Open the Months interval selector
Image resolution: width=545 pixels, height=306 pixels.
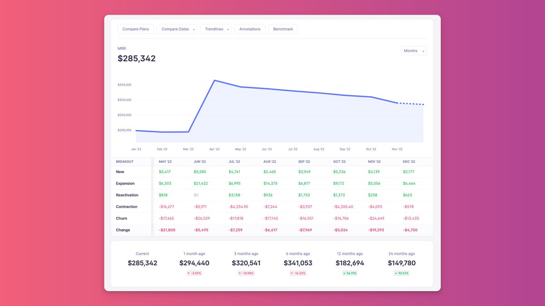[413, 51]
